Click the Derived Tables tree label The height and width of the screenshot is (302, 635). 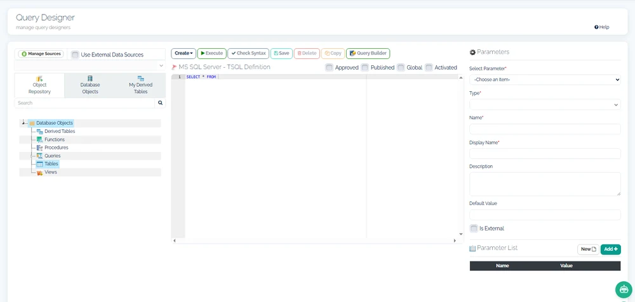tap(60, 131)
